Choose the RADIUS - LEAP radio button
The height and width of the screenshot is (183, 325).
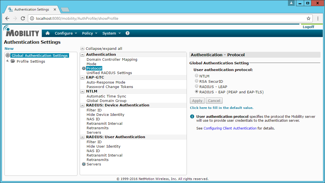click(197, 86)
